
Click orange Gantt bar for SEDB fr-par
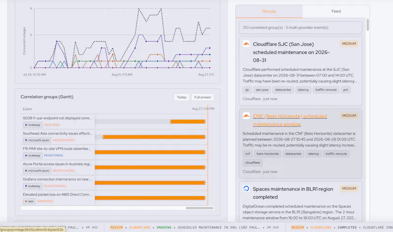188,122
